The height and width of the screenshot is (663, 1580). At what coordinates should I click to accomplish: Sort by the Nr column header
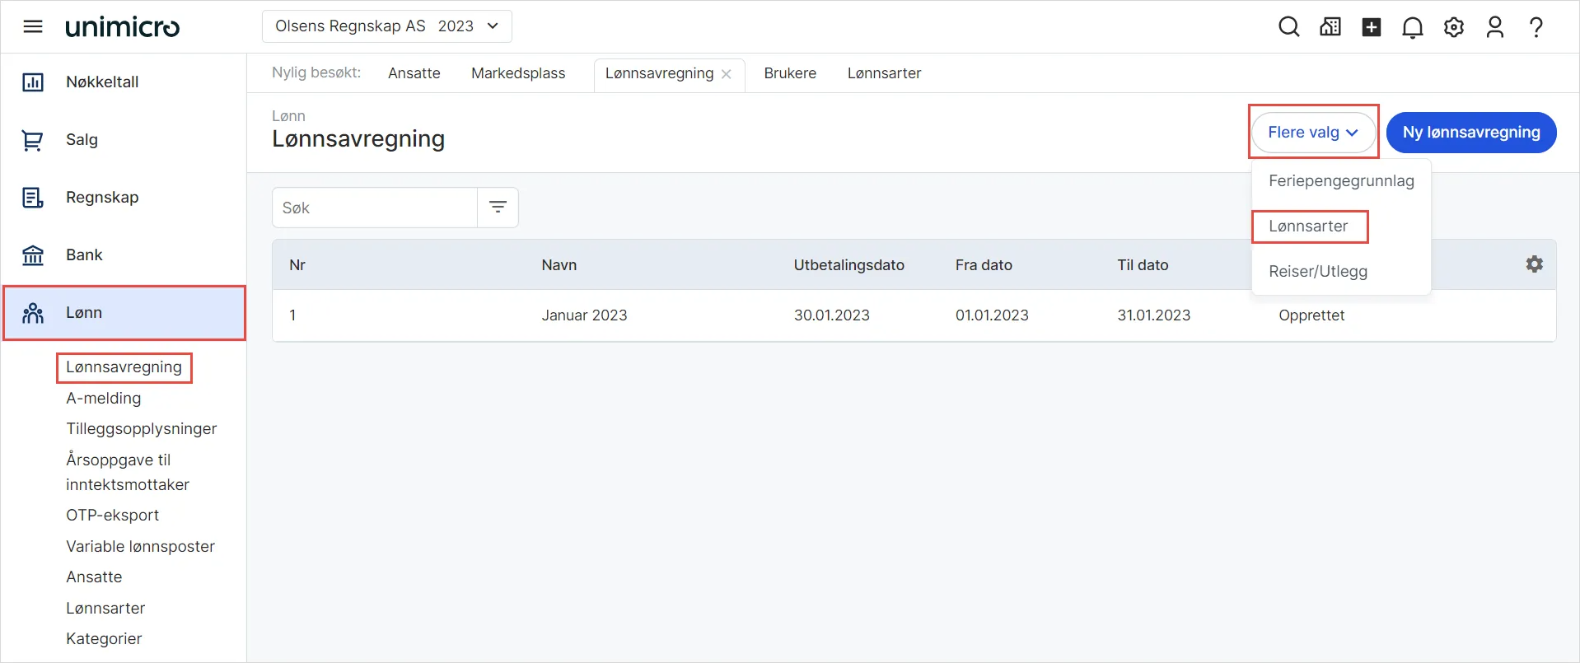[297, 265]
